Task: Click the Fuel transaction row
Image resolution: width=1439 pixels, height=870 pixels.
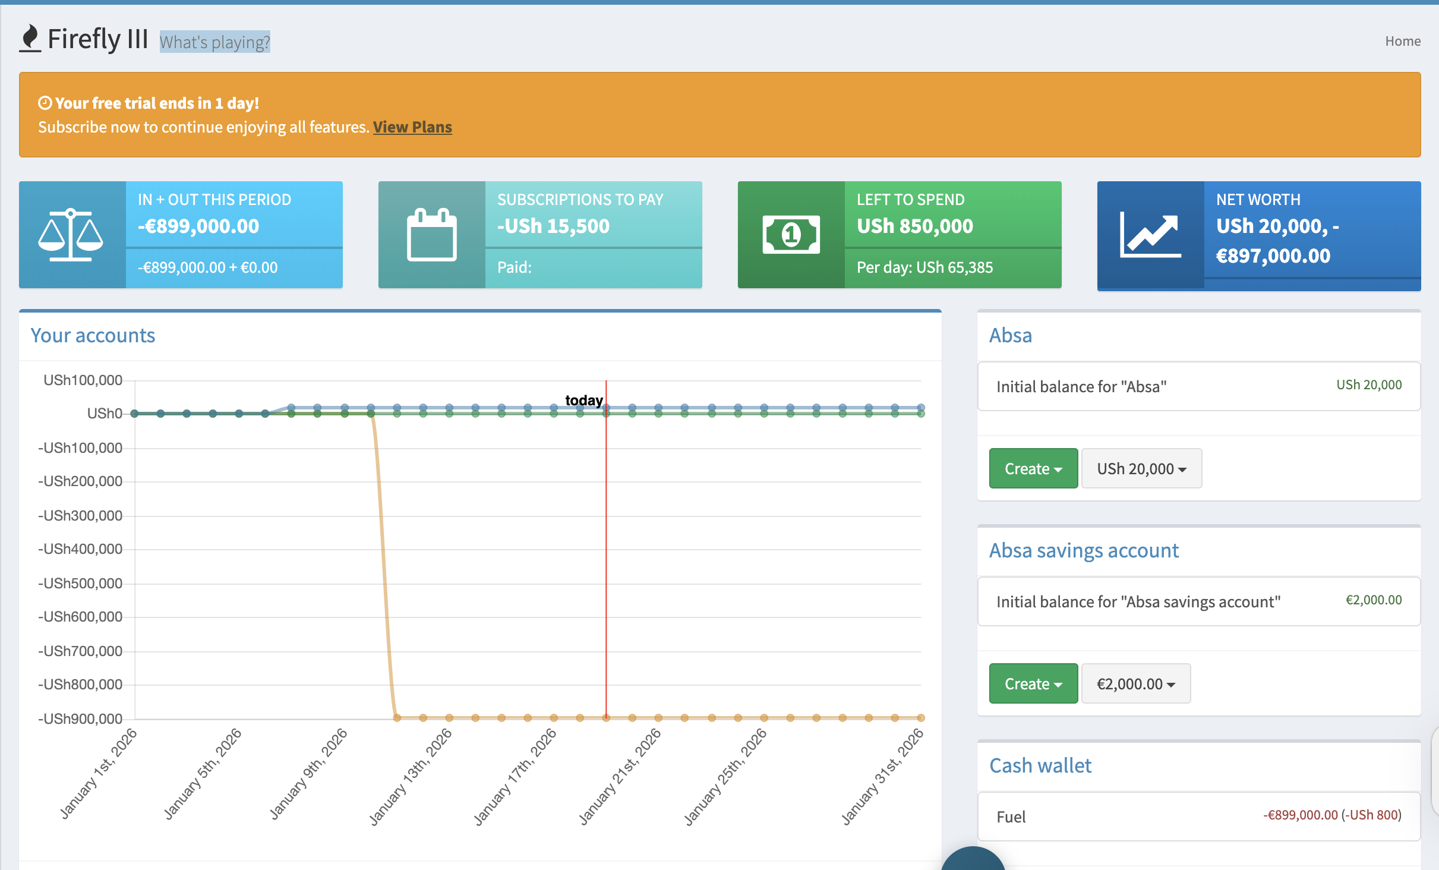Action: 1011,817
